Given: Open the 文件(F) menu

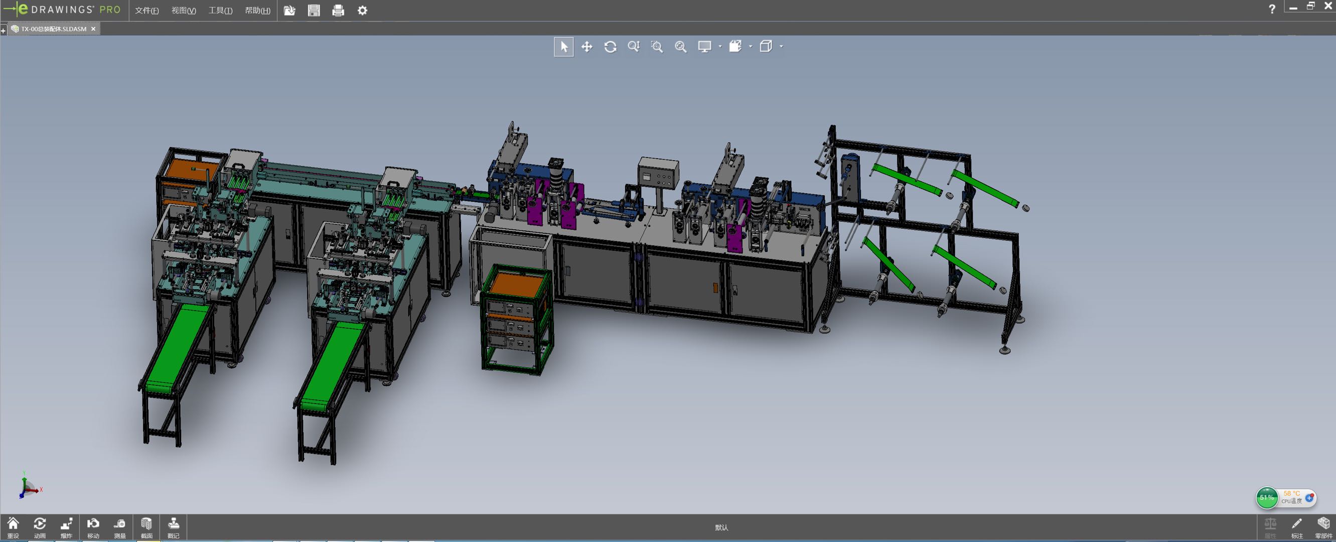Looking at the screenshot, I should coord(147,11).
